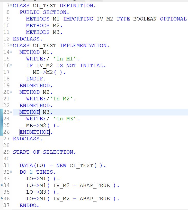
Task: Collapse the METHOD M1 fold at line 14
Action: [x=11, y=52]
